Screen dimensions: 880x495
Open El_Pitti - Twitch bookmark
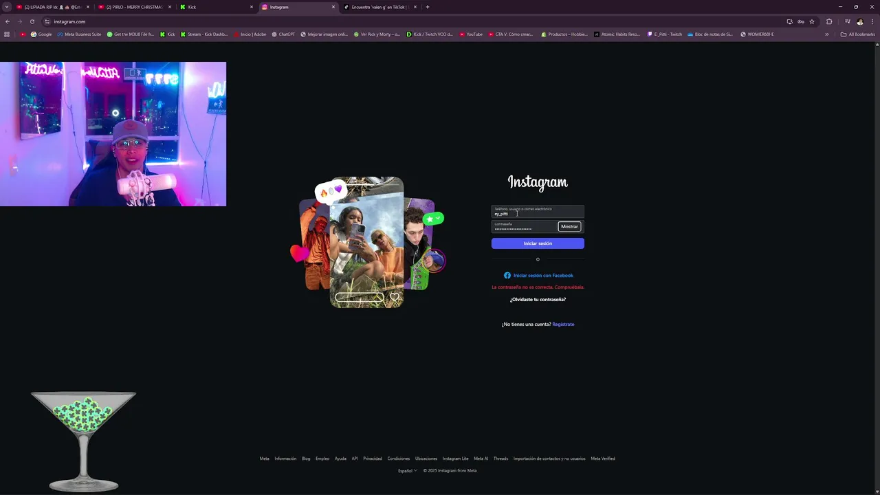click(665, 34)
